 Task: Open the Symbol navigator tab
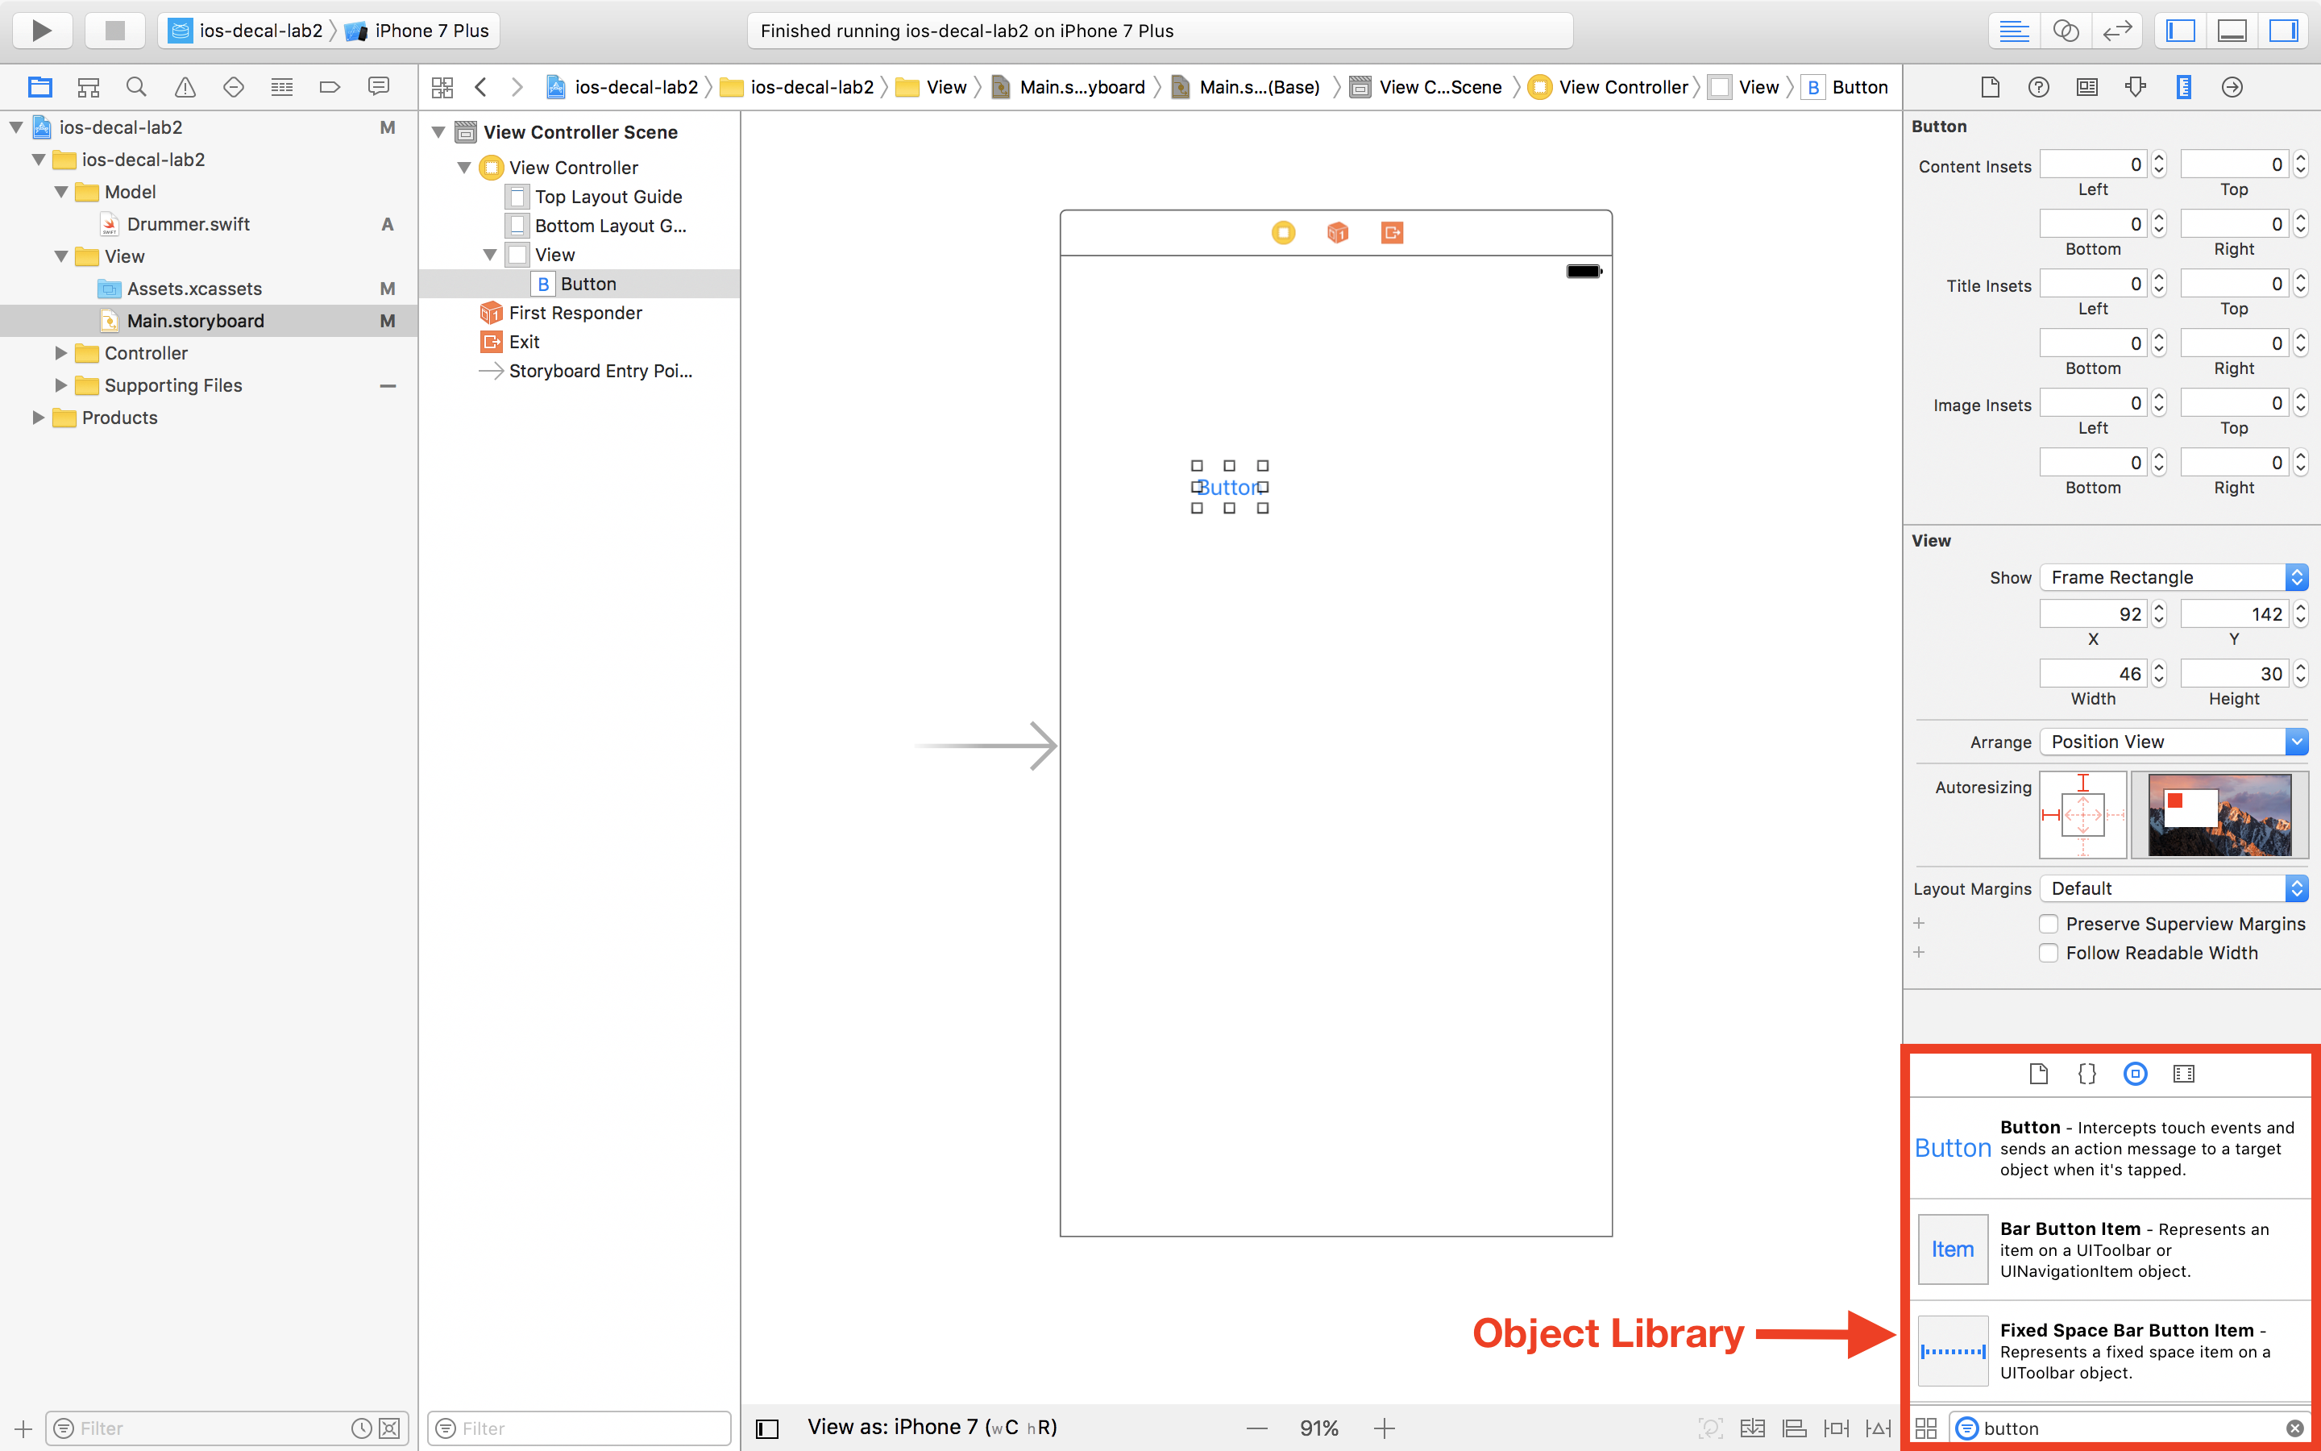88,87
